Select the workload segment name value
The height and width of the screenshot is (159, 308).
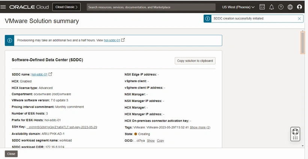coord(66,140)
